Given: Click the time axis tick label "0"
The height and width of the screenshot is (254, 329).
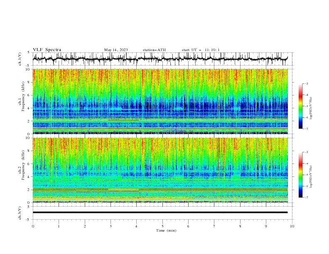Looking at the screenshot, I should 33,226.
